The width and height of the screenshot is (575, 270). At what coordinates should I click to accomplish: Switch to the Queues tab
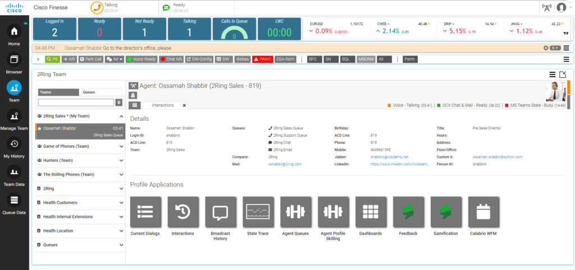point(102,92)
